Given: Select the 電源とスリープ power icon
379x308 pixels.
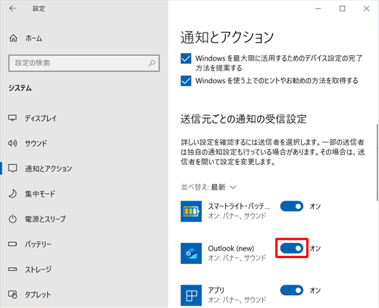Looking at the screenshot, I should click(x=13, y=219).
